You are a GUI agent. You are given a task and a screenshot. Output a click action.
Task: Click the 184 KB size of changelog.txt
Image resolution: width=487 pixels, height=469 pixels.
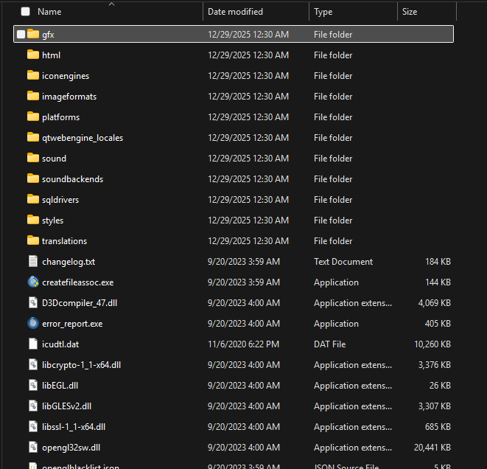pos(438,262)
